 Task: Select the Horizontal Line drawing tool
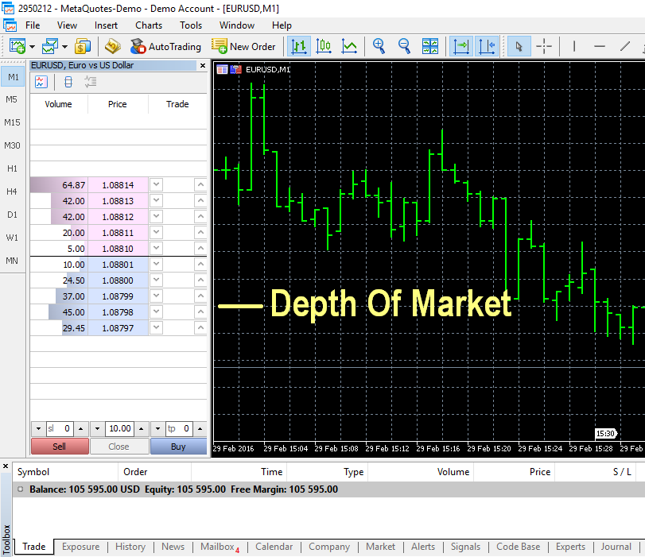(600, 46)
